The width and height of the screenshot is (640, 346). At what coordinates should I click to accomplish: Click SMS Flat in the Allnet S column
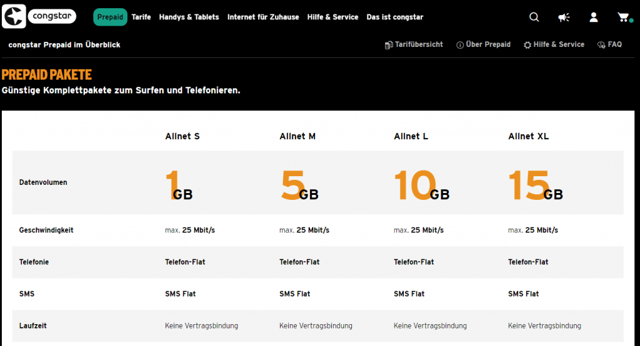[181, 294]
